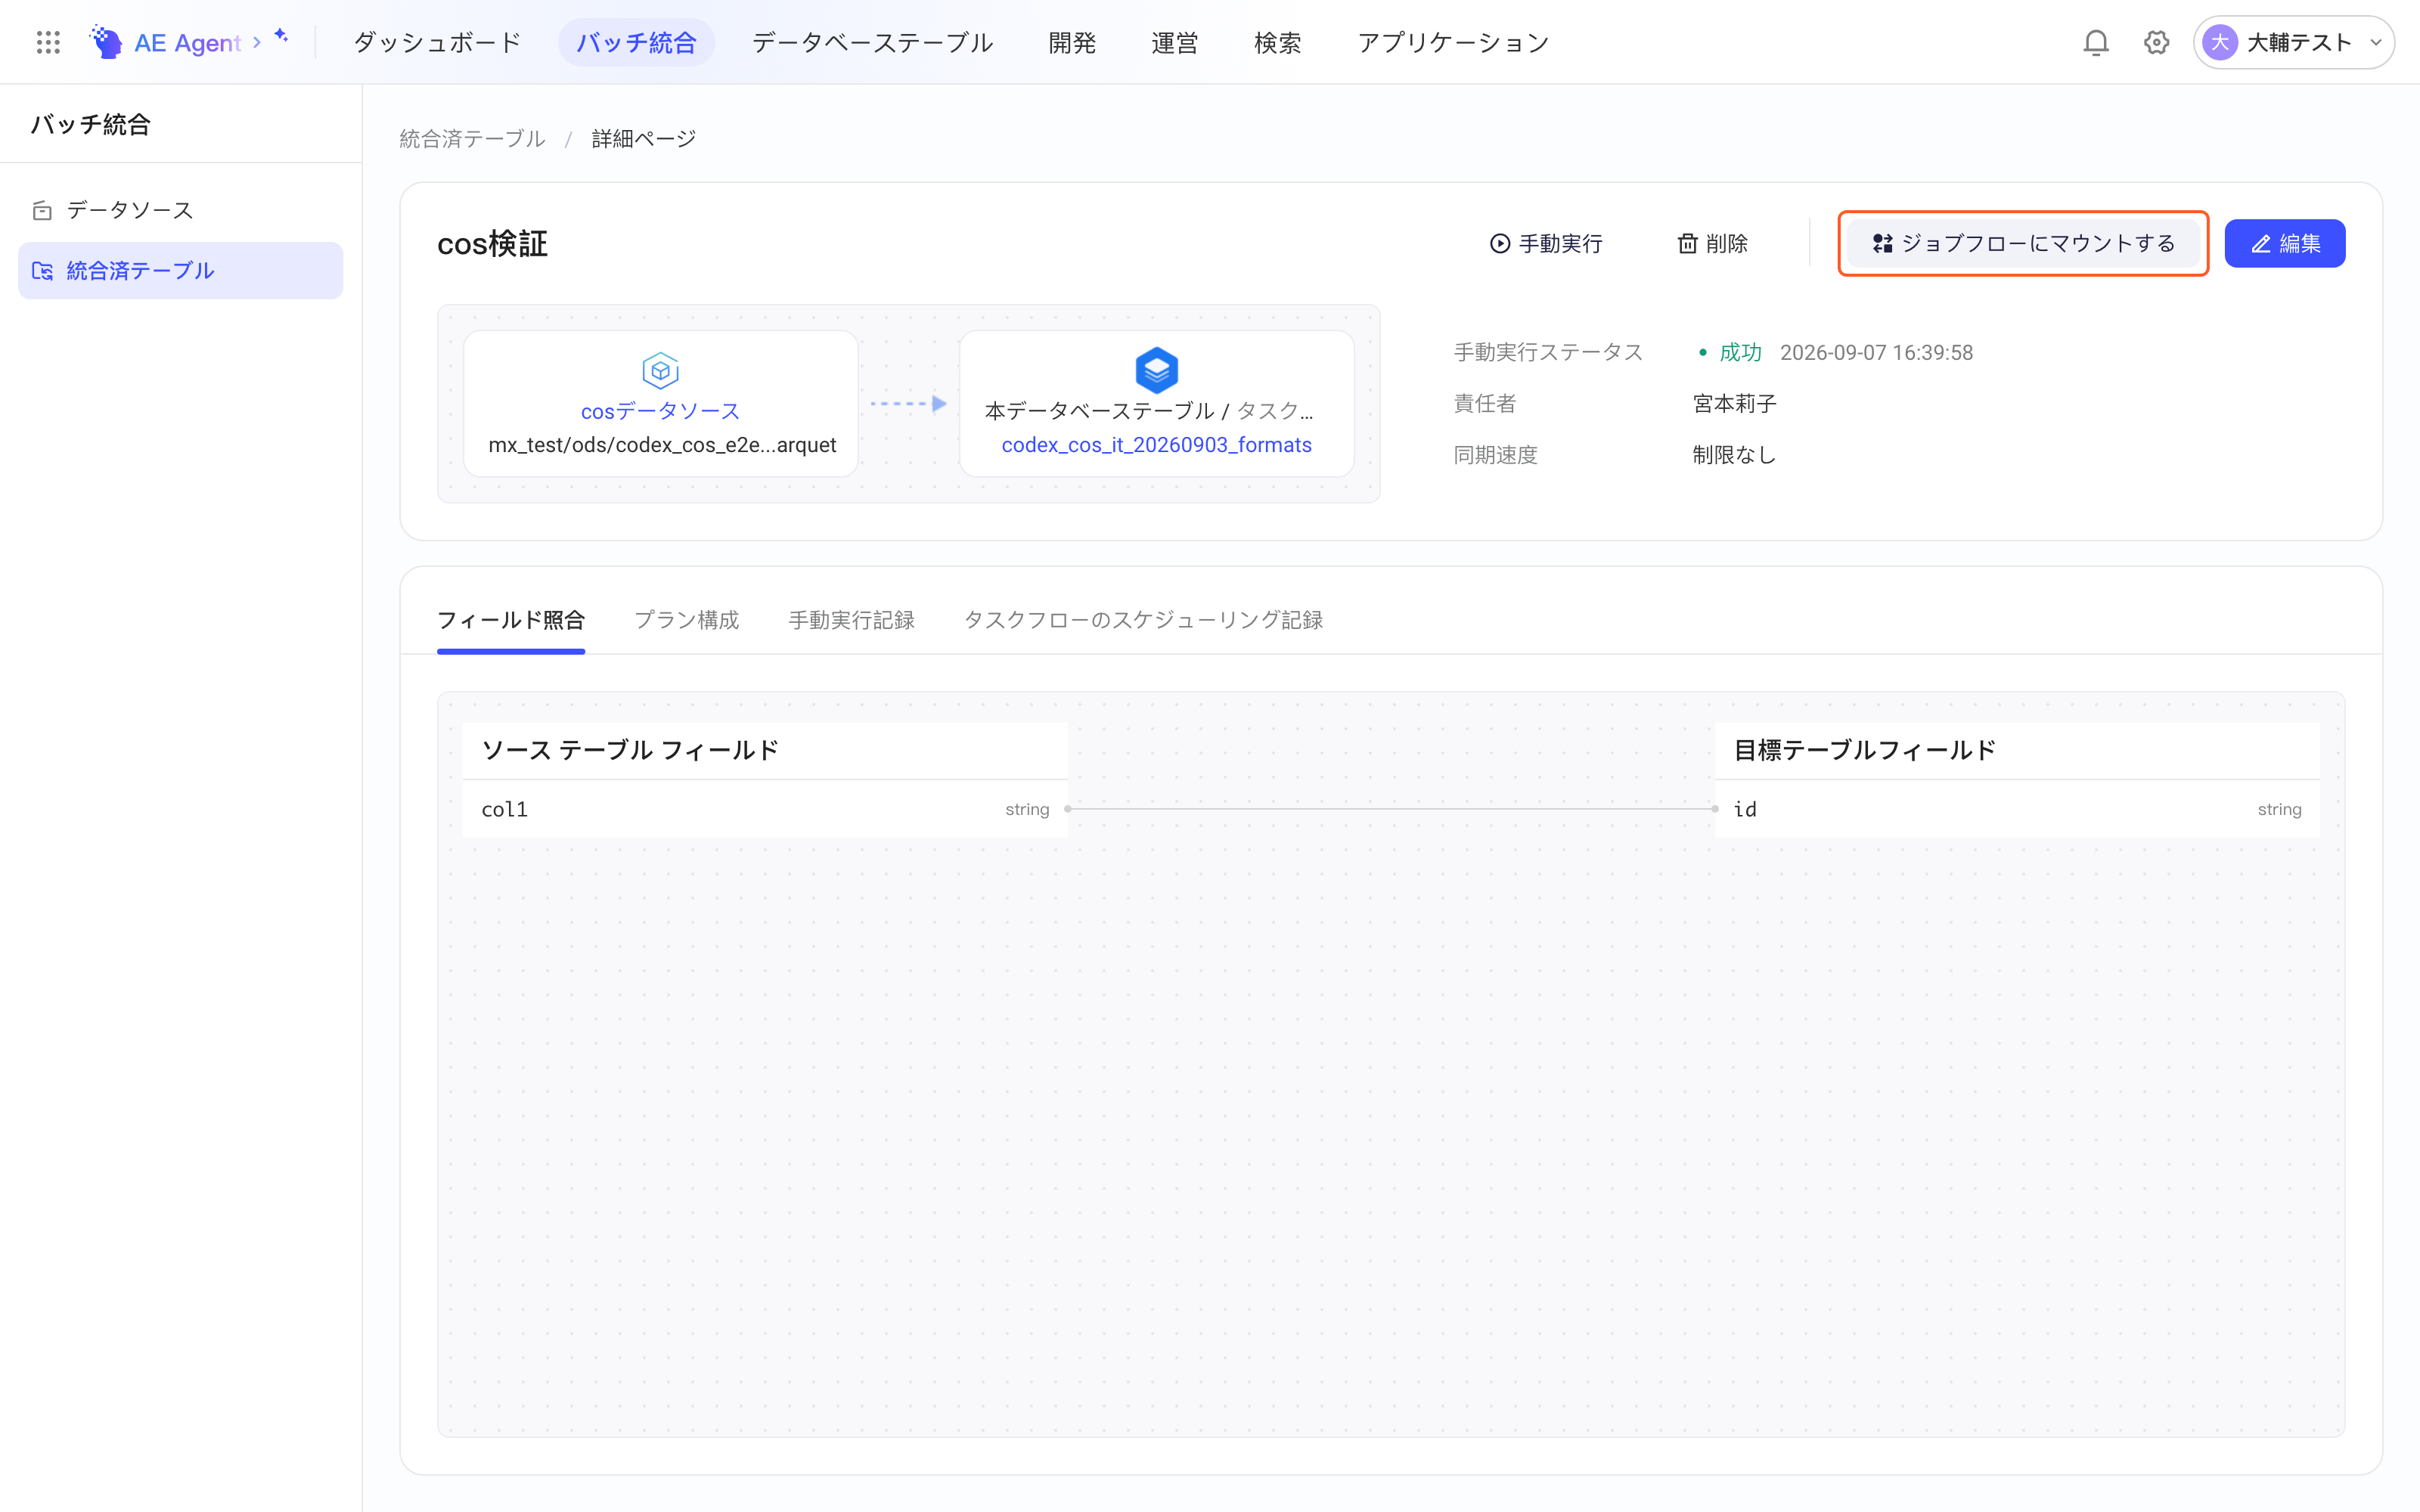Click the 統合済テーブル sidebar icon
Screen dimensions: 2420x1512
[x=42, y=271]
